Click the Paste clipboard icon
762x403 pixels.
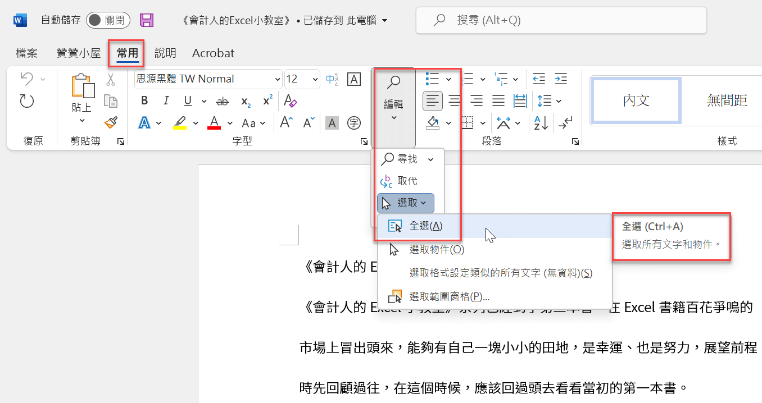(x=83, y=85)
